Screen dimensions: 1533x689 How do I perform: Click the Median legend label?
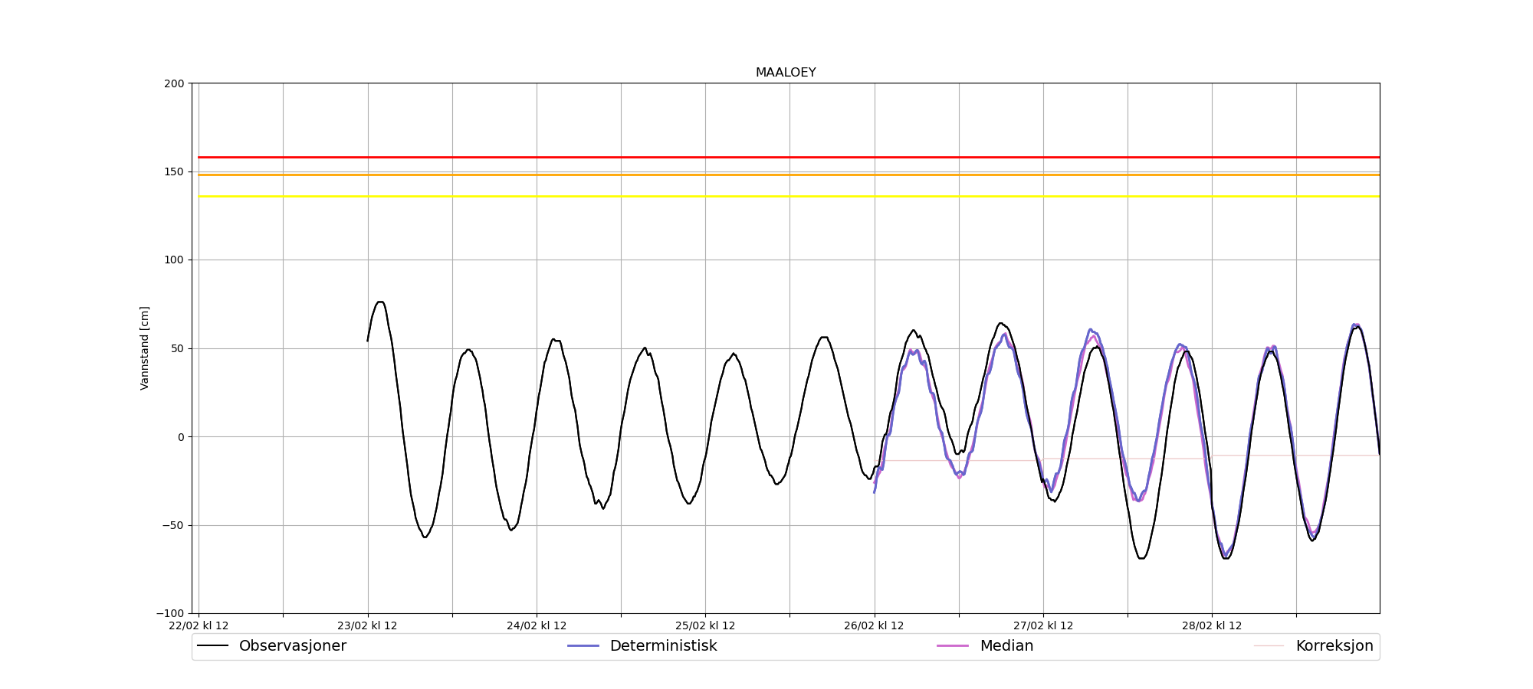1006,646
